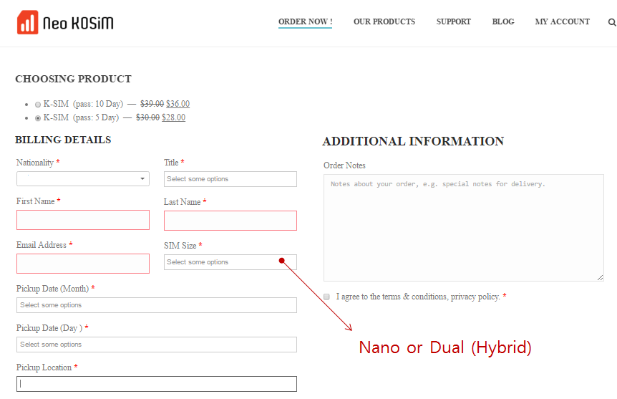This screenshot has height=399, width=617.
Task: Open the SUPPORT menu
Action: click(x=453, y=21)
